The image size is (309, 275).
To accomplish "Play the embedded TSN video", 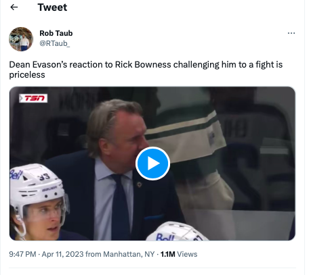I will [x=152, y=164].
